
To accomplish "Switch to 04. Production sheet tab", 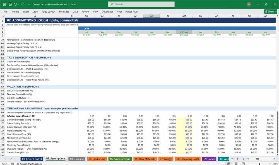I will (x=97, y=159).
